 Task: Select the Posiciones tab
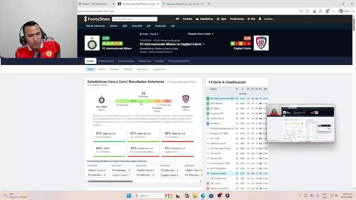coord(145,61)
